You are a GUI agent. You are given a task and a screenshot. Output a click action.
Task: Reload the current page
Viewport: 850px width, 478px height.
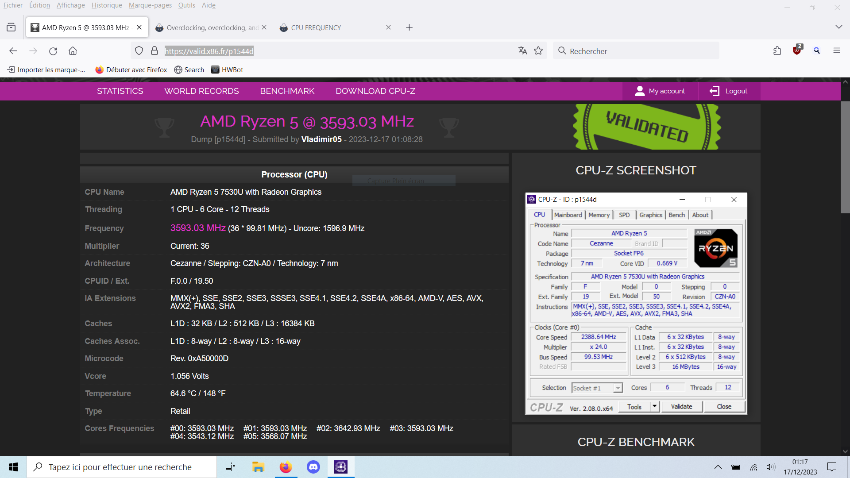(x=53, y=51)
